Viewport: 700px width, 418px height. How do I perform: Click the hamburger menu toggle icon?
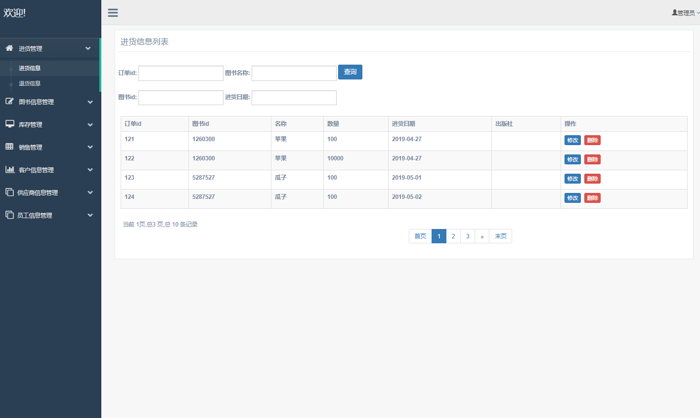[113, 13]
